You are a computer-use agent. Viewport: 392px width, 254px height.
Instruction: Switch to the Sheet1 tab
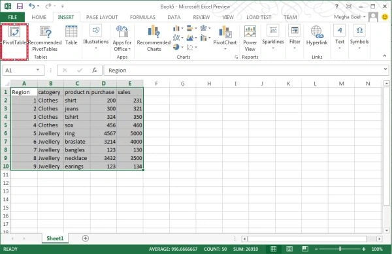[x=55, y=238]
